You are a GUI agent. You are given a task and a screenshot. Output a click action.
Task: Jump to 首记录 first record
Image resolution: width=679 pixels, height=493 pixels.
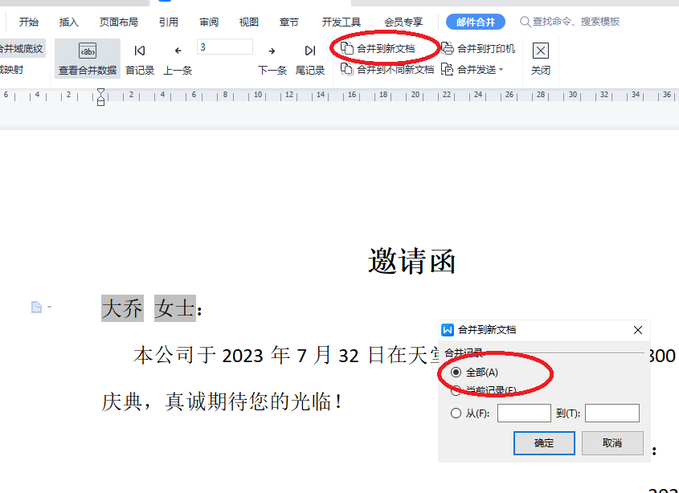[140, 59]
